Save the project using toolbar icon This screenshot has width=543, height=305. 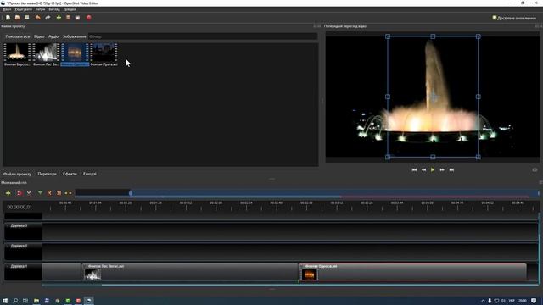26,18
